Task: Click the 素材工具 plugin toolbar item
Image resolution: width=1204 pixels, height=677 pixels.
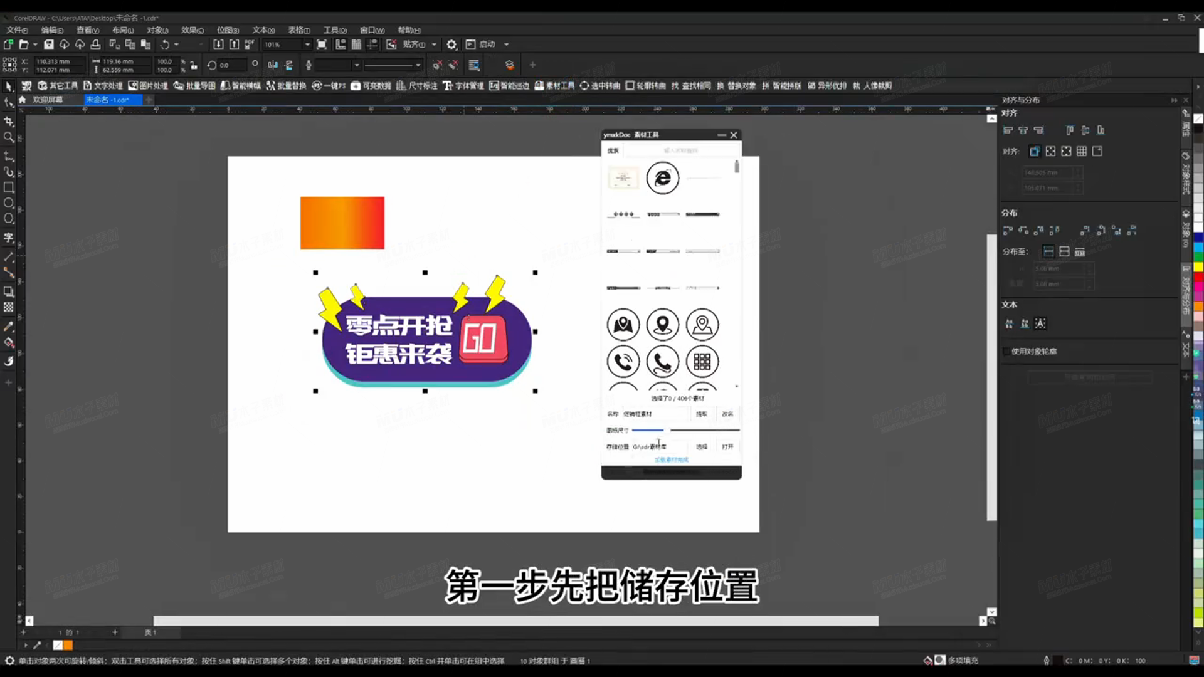Action: (554, 86)
